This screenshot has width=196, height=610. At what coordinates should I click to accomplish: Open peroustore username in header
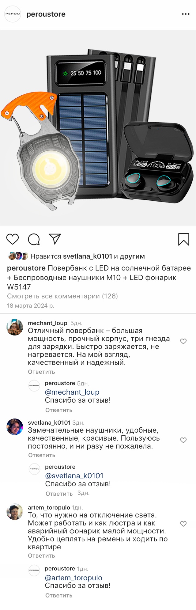46,14
